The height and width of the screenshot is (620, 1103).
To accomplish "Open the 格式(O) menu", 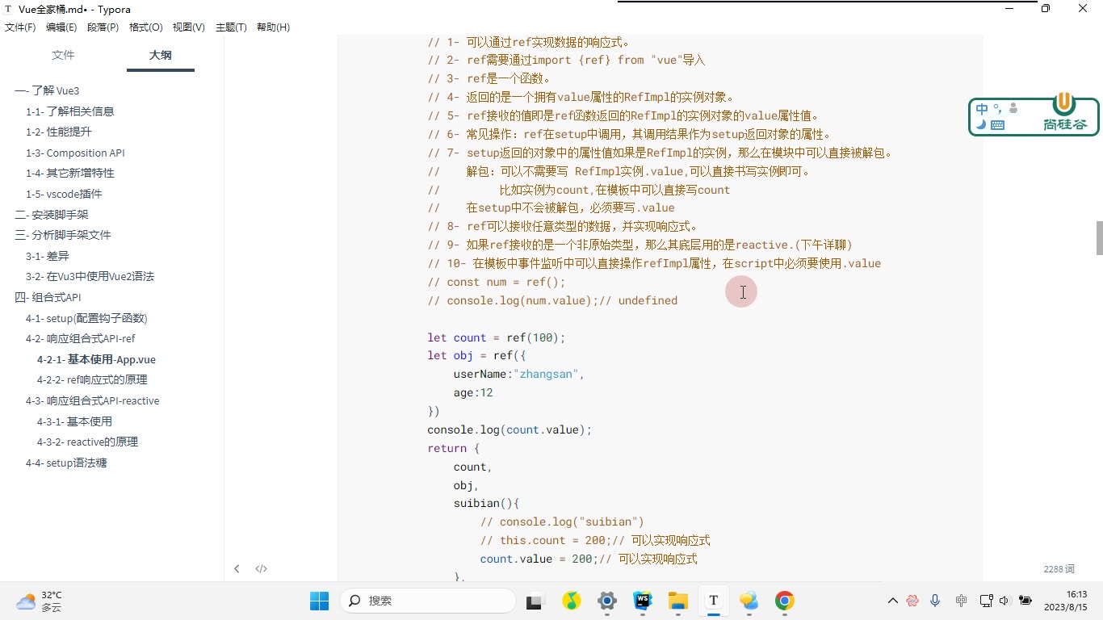I will point(146,27).
